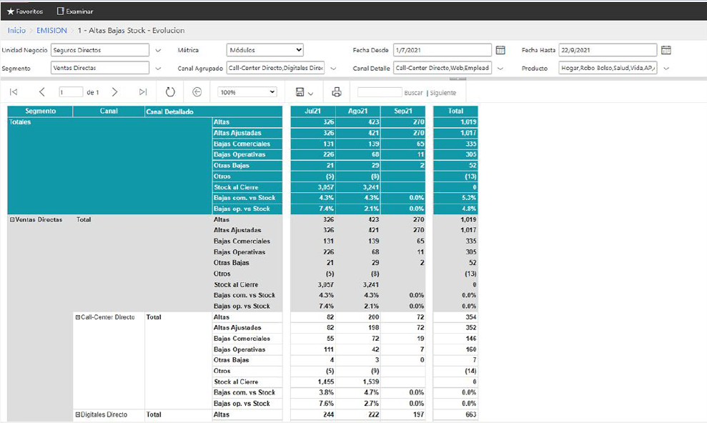Open the export save menu

(x=305, y=92)
